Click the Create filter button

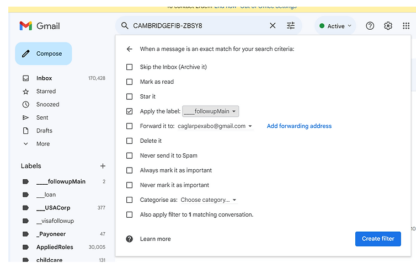[x=378, y=239]
